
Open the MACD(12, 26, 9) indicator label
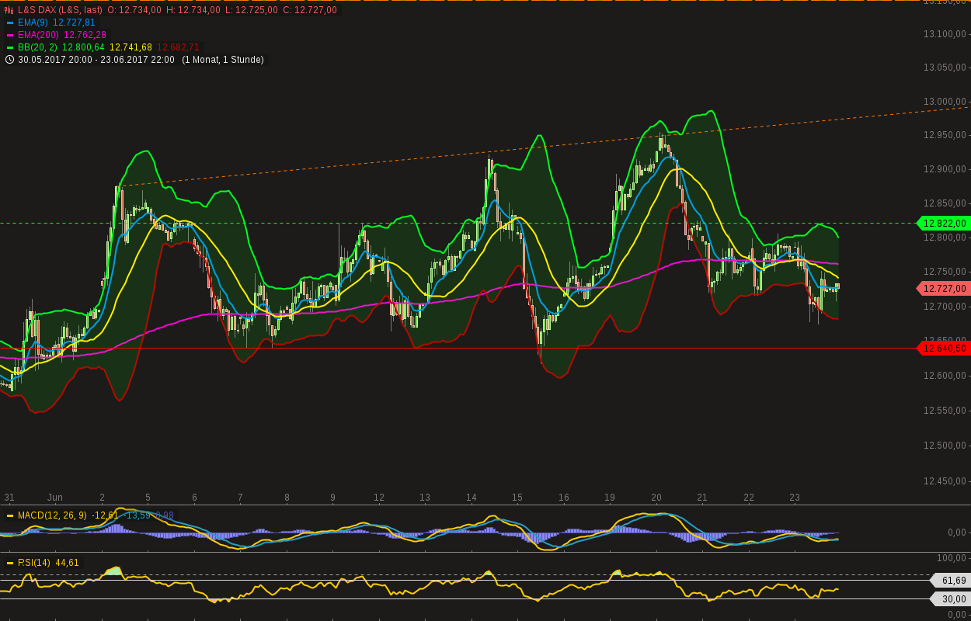coord(52,515)
